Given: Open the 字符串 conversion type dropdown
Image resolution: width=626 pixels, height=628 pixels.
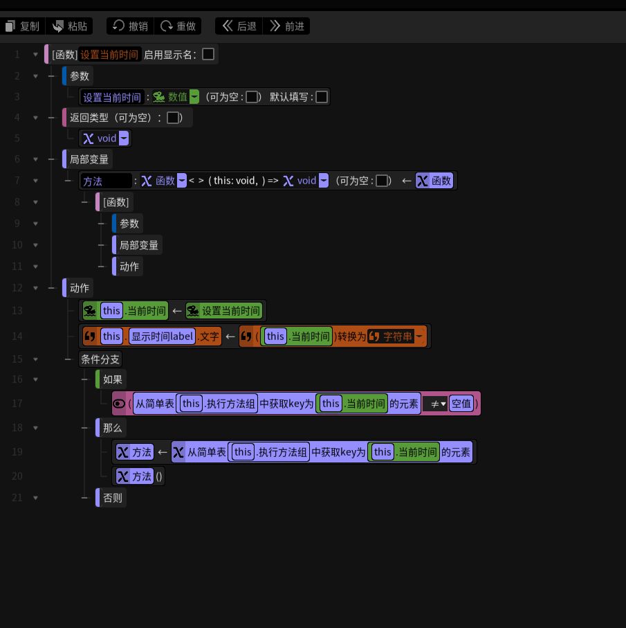Looking at the screenshot, I should pyautogui.click(x=419, y=337).
